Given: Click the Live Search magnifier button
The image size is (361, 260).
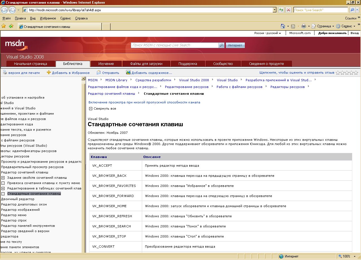Looking at the screenshot, I should [x=352, y=10].
